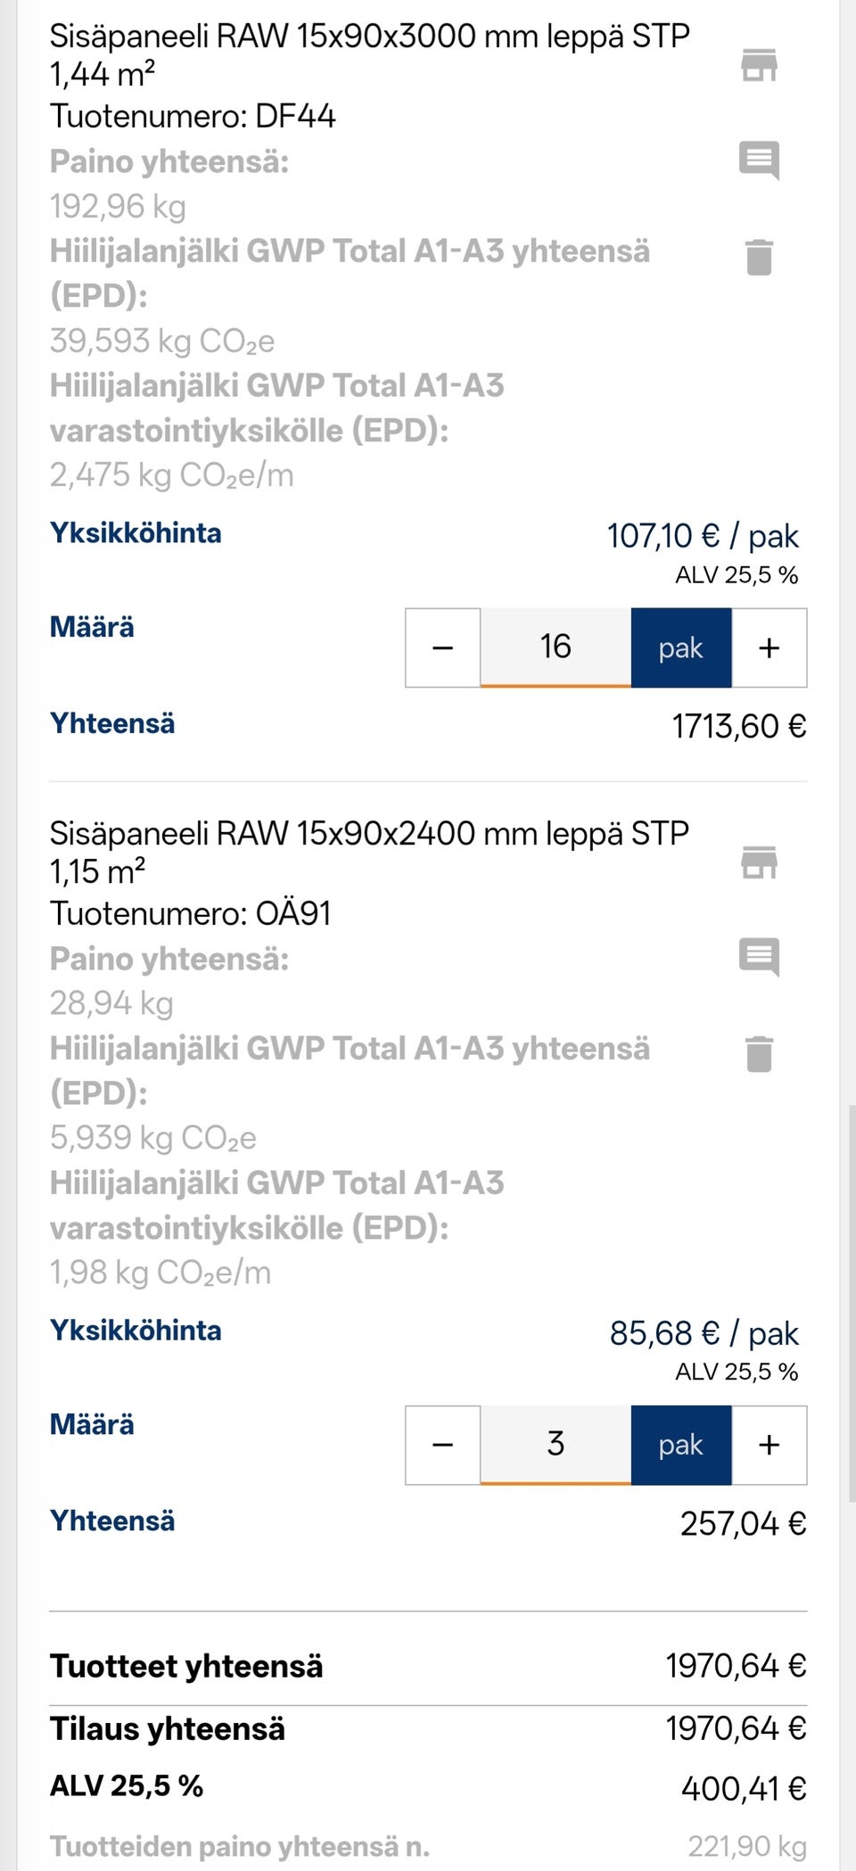Viewport: 856px width, 1871px height.
Task: Click the Tilaus yhteensä total amount
Action: click(736, 1729)
